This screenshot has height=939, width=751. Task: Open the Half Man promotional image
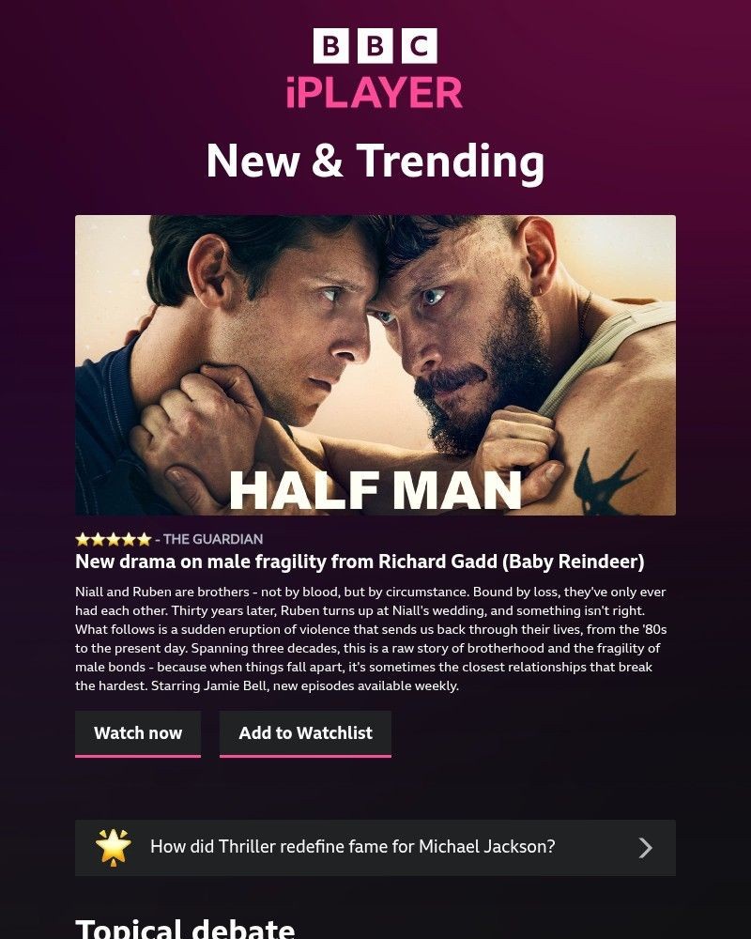tap(375, 365)
